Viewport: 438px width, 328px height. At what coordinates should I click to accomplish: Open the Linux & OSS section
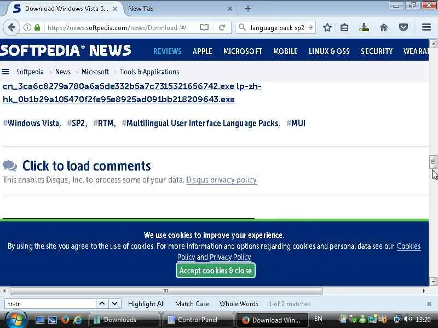click(329, 51)
